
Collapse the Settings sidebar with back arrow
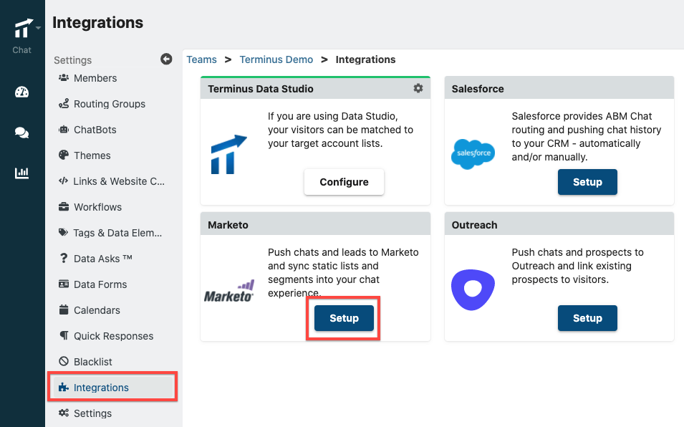pos(166,59)
